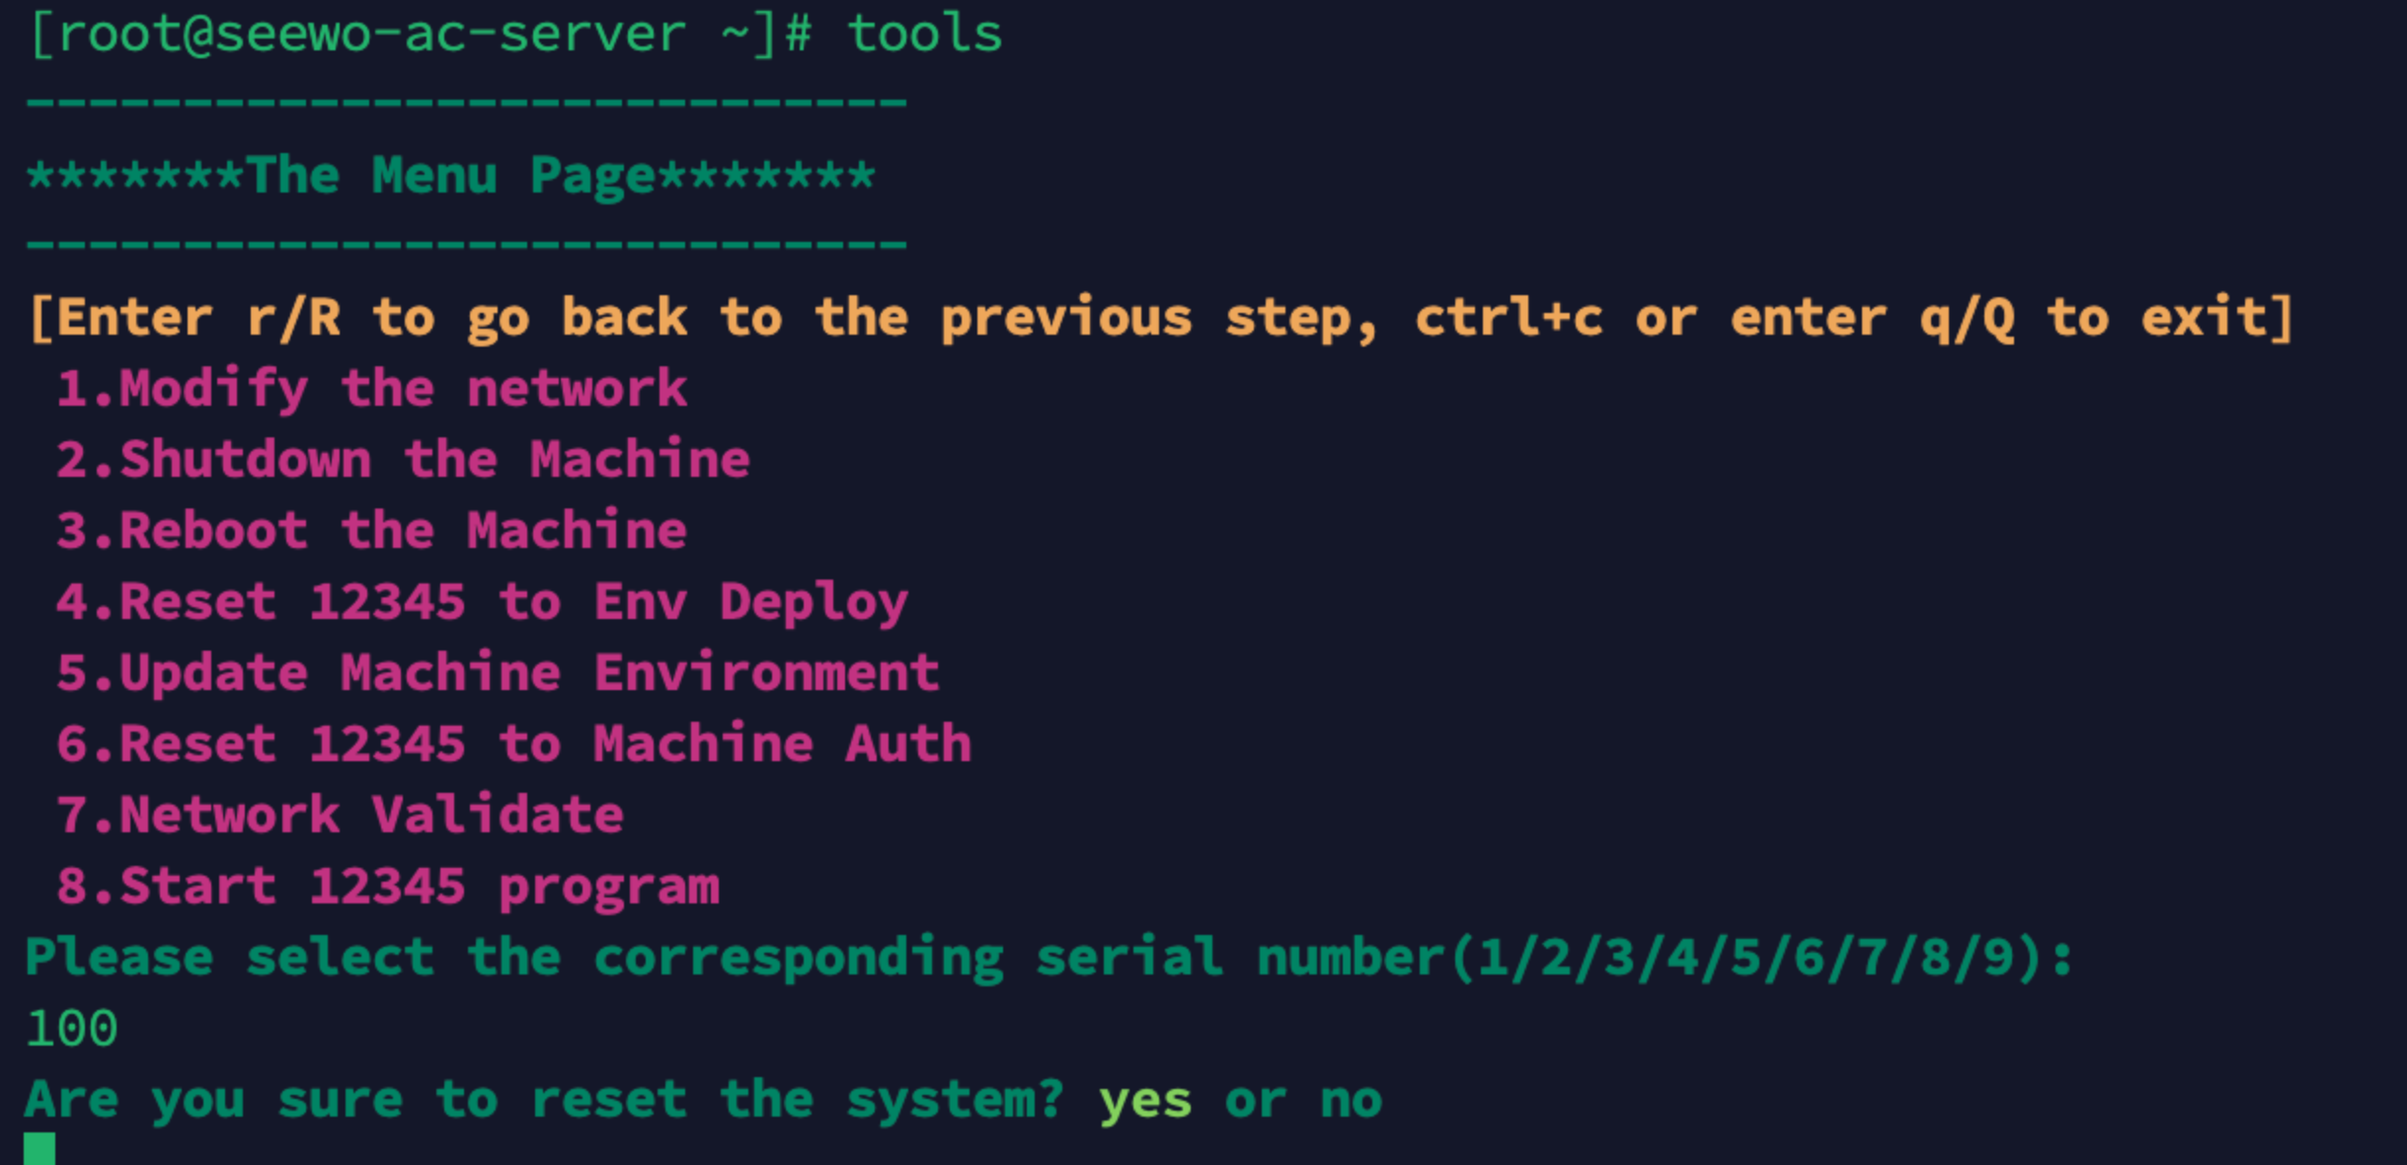Image resolution: width=2407 pixels, height=1165 pixels.
Task: Click 'Update Machine Environment' menu entry
Action: (498, 673)
